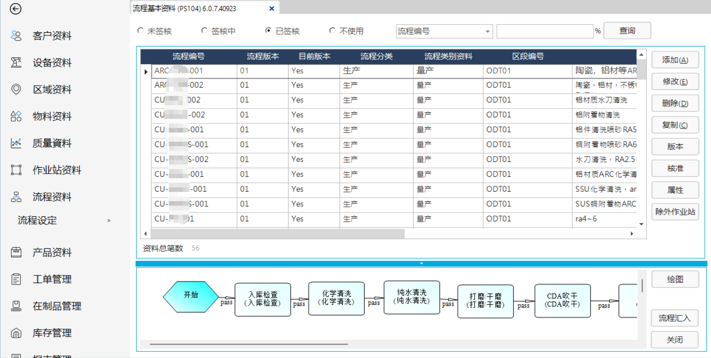
Task: Click the query text input field
Action: click(x=545, y=31)
